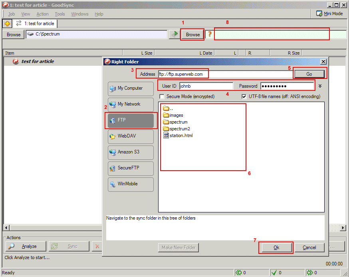The height and width of the screenshot is (277, 349).
Task: Click the Password field
Action: click(x=287, y=86)
